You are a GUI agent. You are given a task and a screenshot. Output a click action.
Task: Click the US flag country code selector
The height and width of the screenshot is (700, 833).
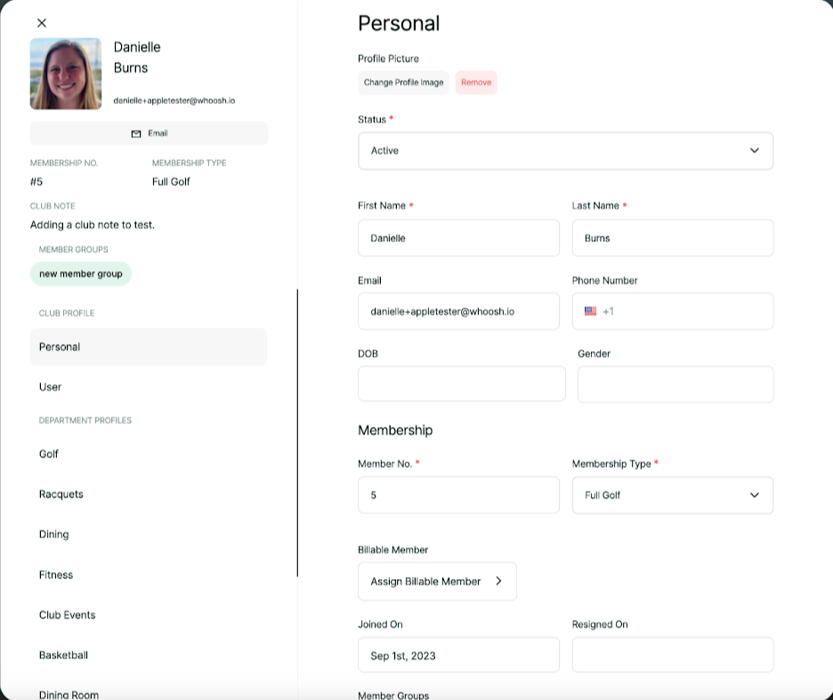click(591, 311)
